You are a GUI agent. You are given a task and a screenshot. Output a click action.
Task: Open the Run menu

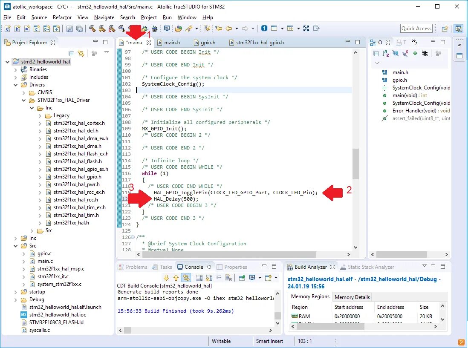pyautogui.click(x=167, y=17)
